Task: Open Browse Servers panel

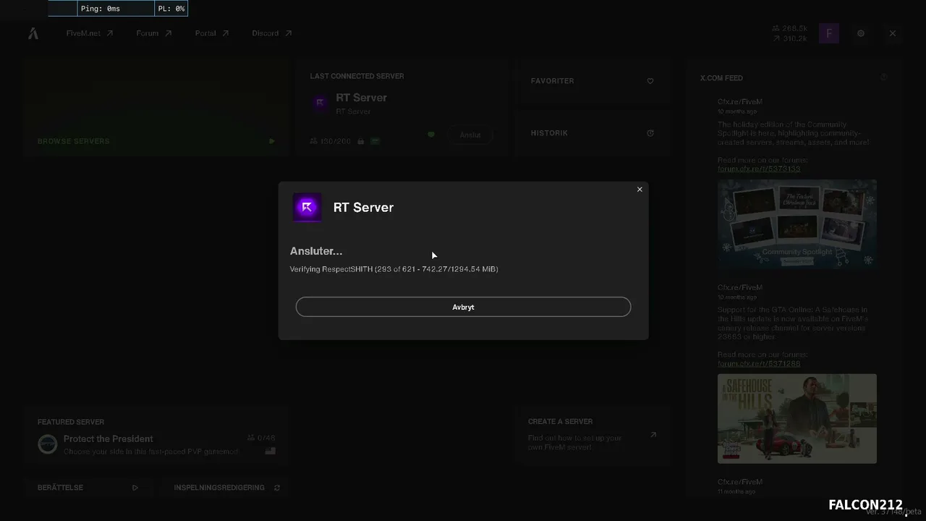Action: click(156, 107)
